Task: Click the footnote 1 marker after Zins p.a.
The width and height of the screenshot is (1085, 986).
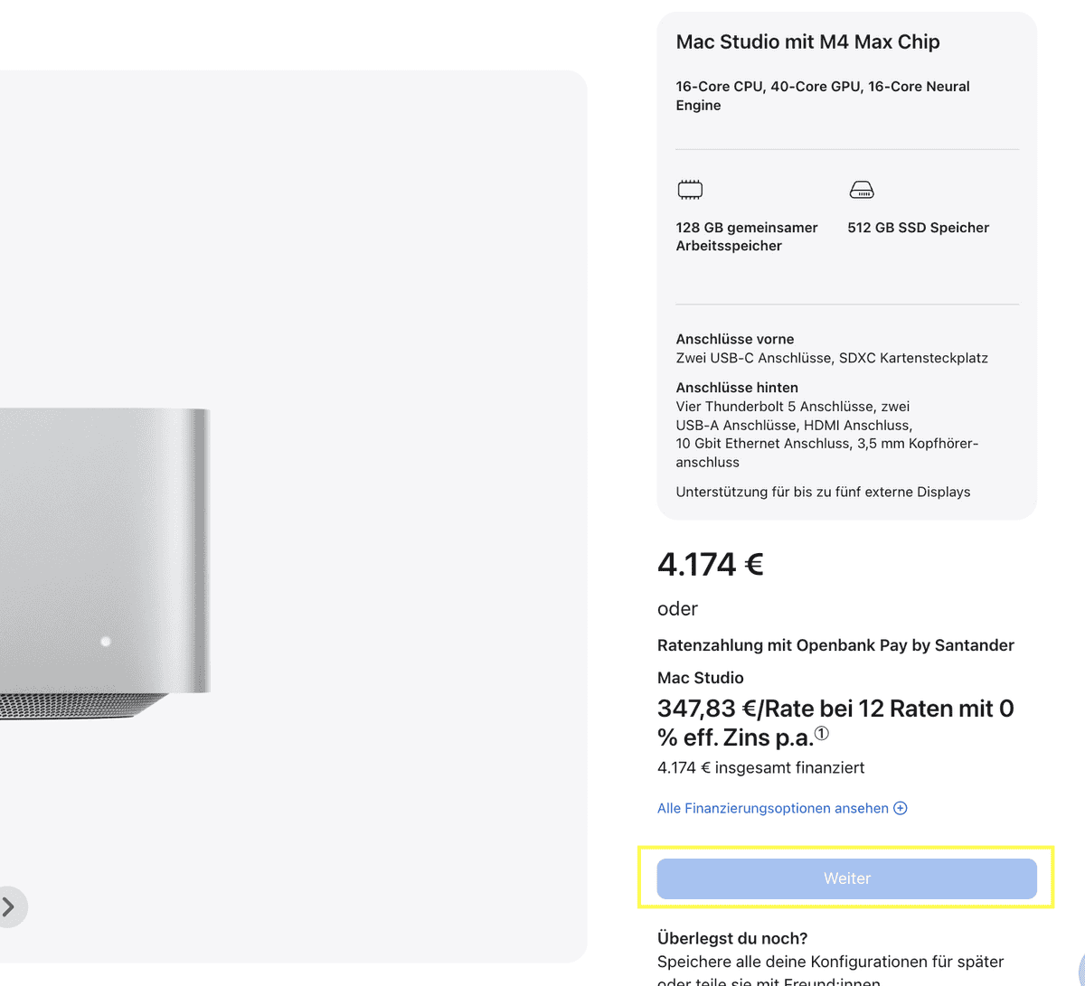Action: click(x=821, y=734)
